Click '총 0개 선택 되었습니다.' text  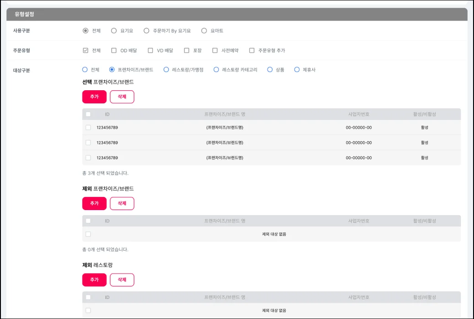pyautogui.click(x=105, y=249)
